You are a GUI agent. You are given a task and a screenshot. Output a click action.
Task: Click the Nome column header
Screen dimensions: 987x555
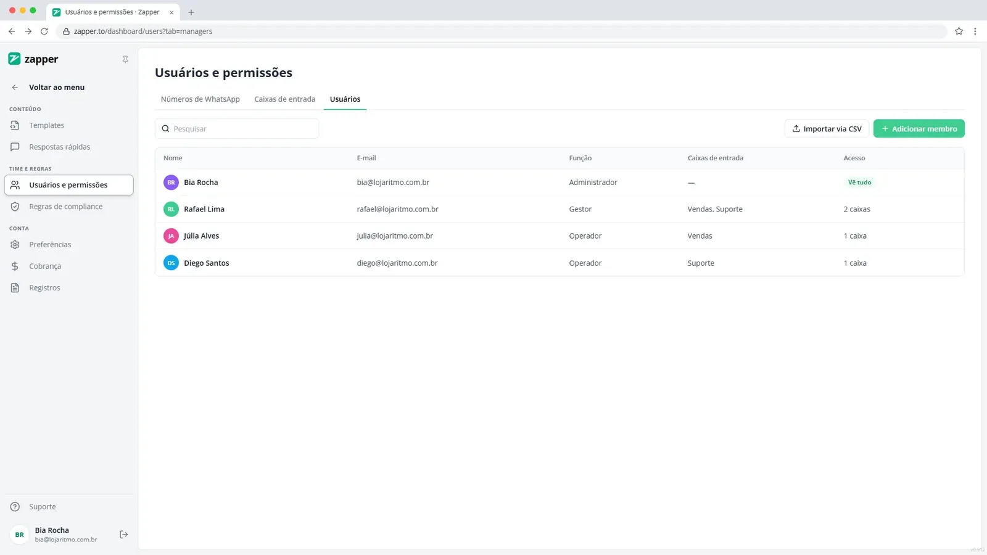pos(173,158)
